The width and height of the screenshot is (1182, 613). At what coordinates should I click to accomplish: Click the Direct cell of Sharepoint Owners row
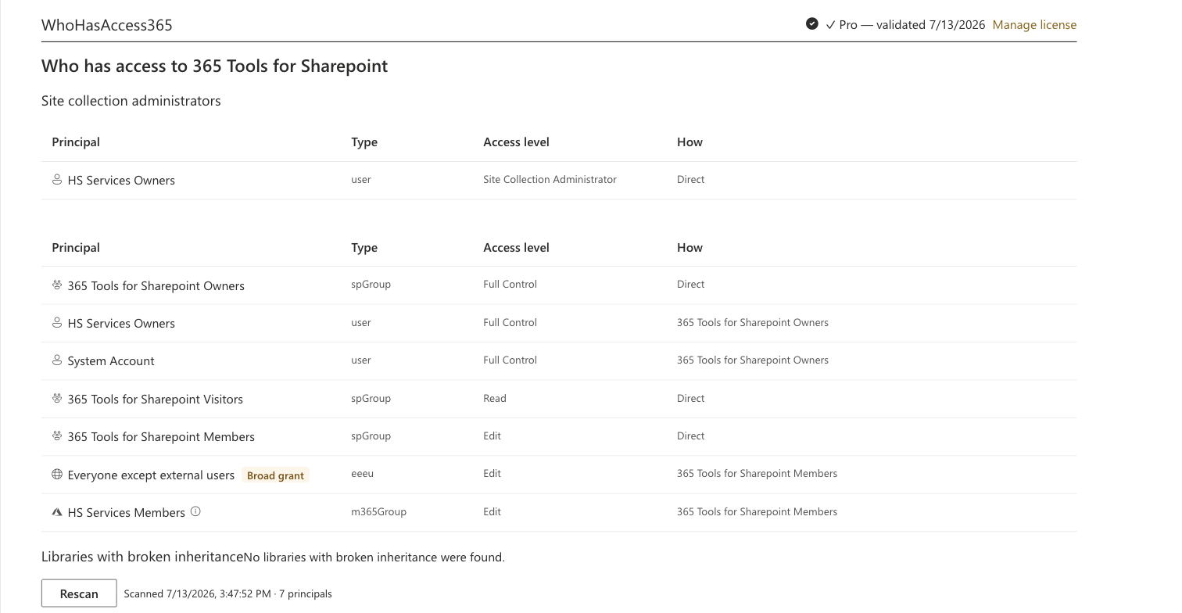690,285
